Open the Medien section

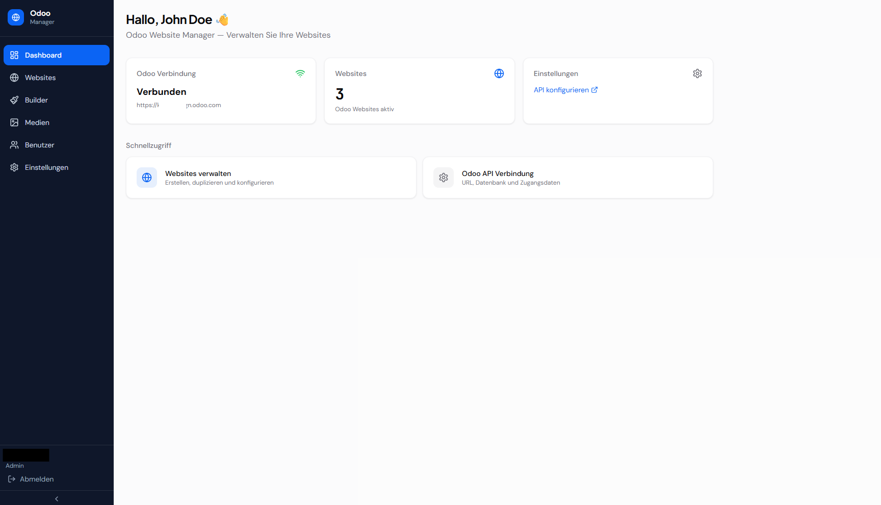pos(57,122)
